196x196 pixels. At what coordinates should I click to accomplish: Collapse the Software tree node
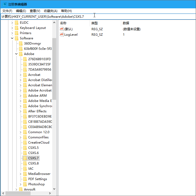[12, 38]
